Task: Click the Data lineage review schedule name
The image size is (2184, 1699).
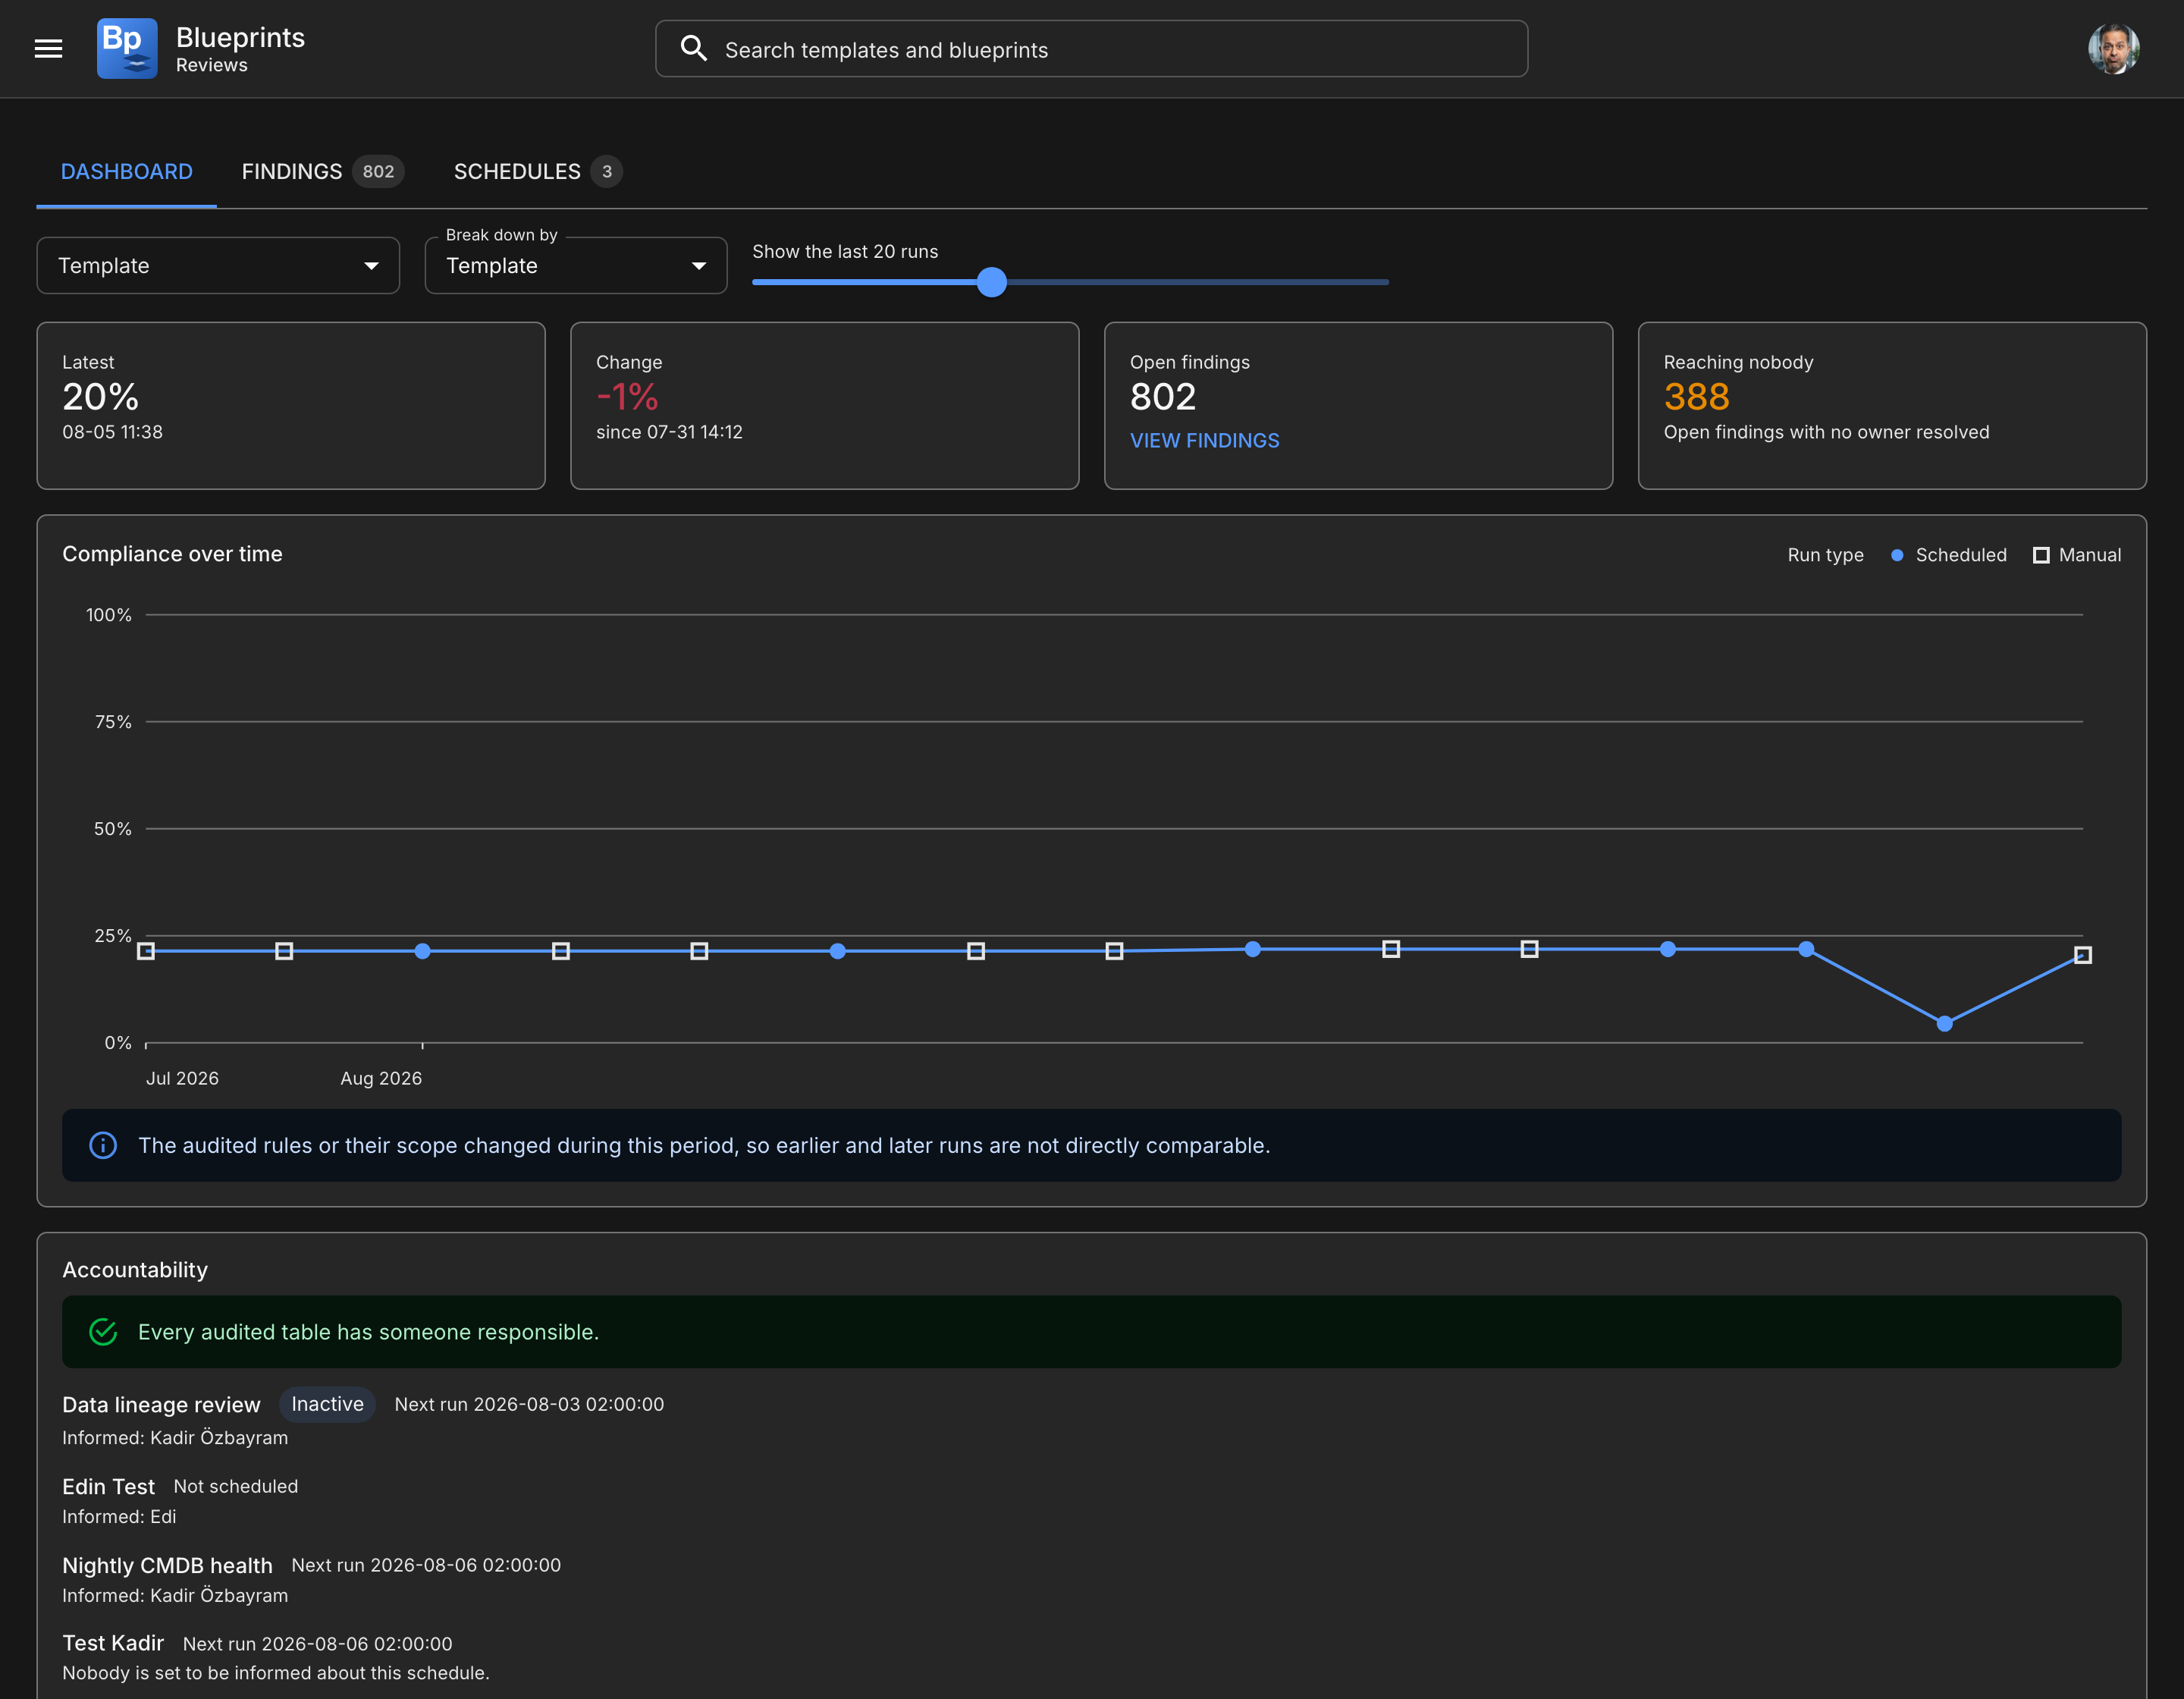Action: 161,1405
